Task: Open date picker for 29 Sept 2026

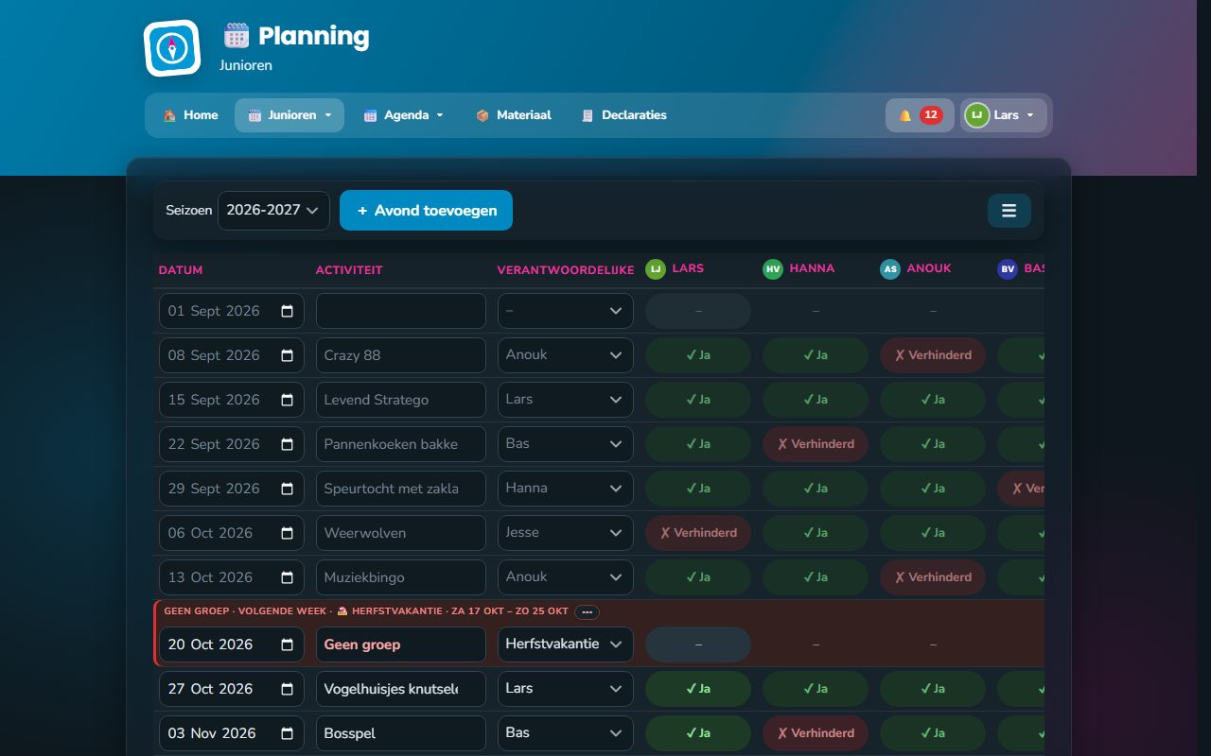Action: point(287,489)
